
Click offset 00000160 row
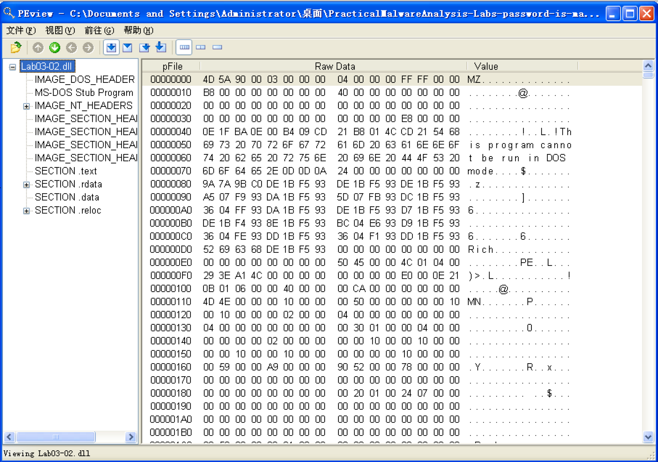392,367
